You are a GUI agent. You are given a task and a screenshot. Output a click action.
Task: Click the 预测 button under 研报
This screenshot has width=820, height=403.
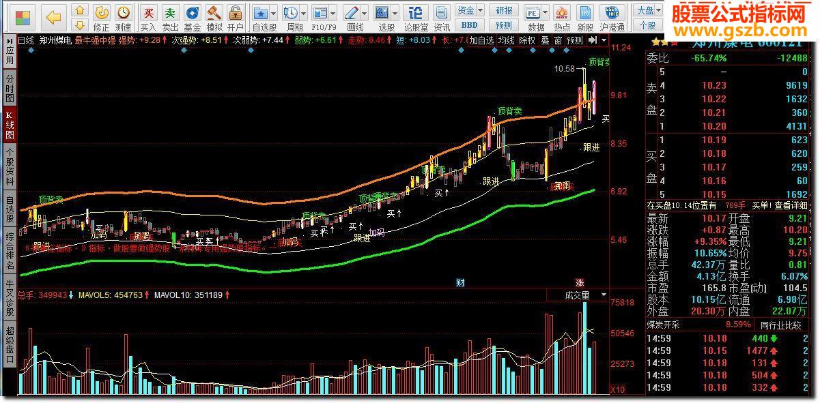pos(504,25)
